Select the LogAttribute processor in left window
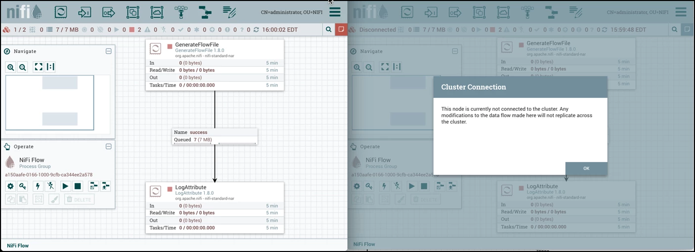695x252 pixels. (215, 208)
